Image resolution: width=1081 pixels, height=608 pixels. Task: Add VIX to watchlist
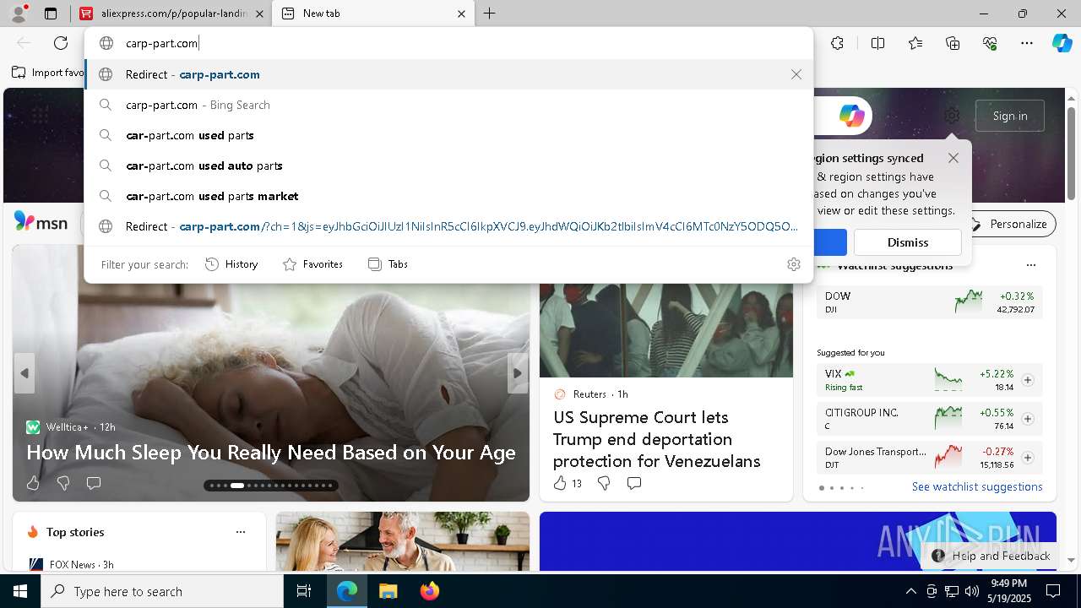[x=1028, y=380]
